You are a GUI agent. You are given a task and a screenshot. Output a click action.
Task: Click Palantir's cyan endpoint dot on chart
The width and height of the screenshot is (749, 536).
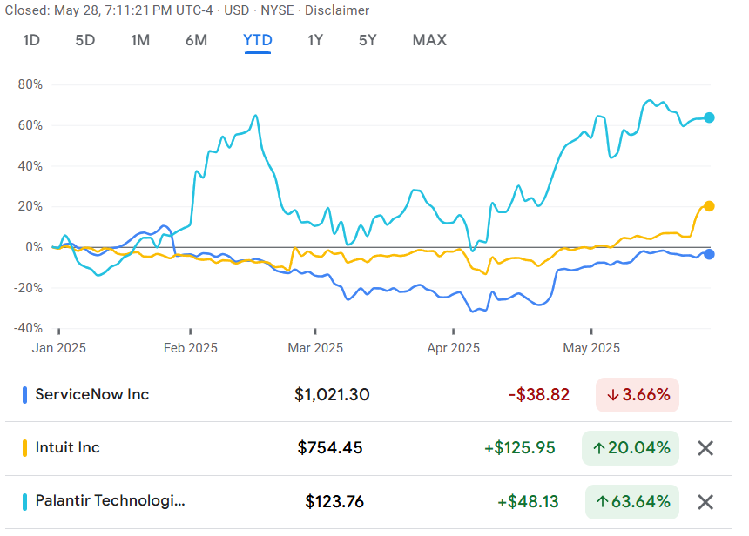709,117
